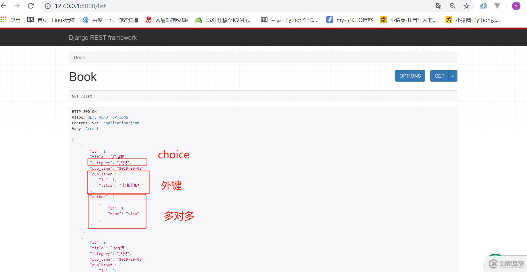Open site information icon in address bar
Image resolution: width=527 pixels, height=272 pixels.
click(x=48, y=6)
